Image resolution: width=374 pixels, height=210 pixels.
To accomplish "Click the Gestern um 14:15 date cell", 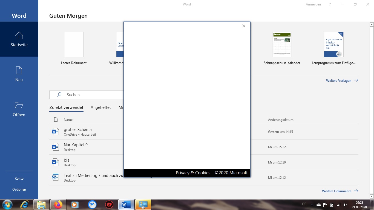I will [x=280, y=132].
